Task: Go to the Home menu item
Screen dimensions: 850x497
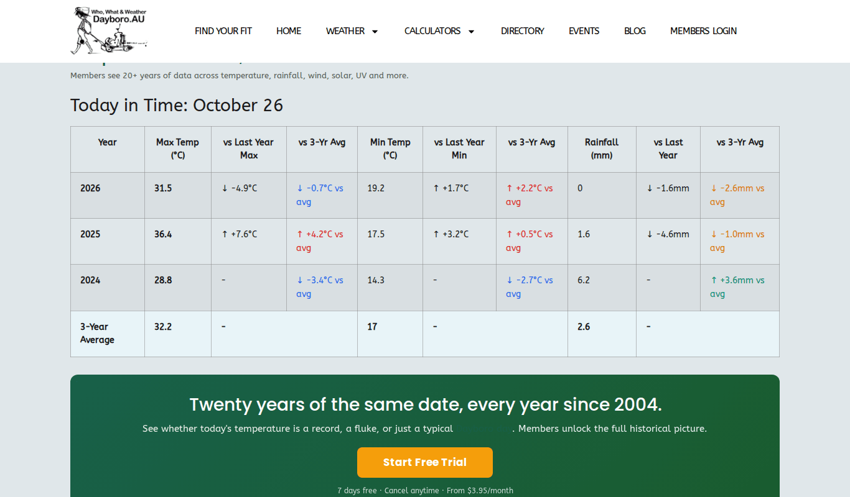Action: pos(289,31)
